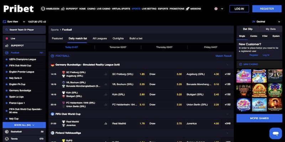Expand the language selector chevron
Screen dimensions: 285x142
click(222, 9)
